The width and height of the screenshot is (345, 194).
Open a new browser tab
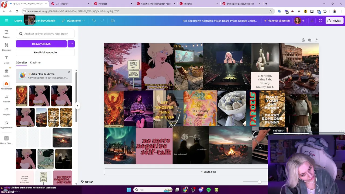266,4
